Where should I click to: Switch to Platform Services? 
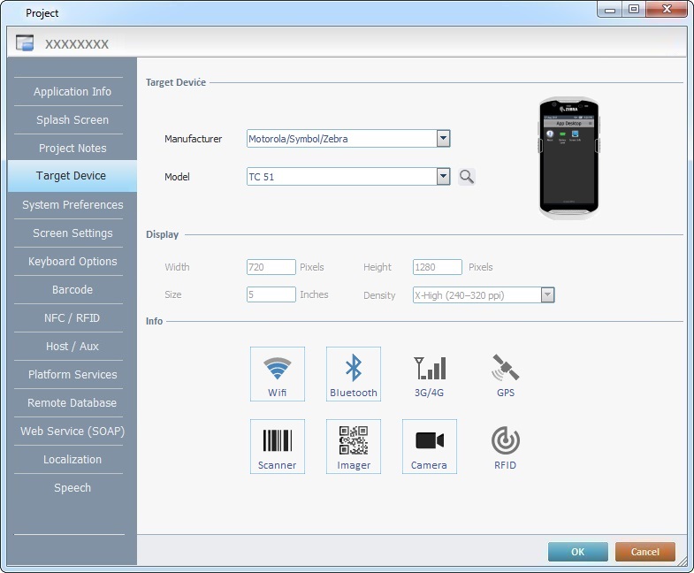coord(72,375)
